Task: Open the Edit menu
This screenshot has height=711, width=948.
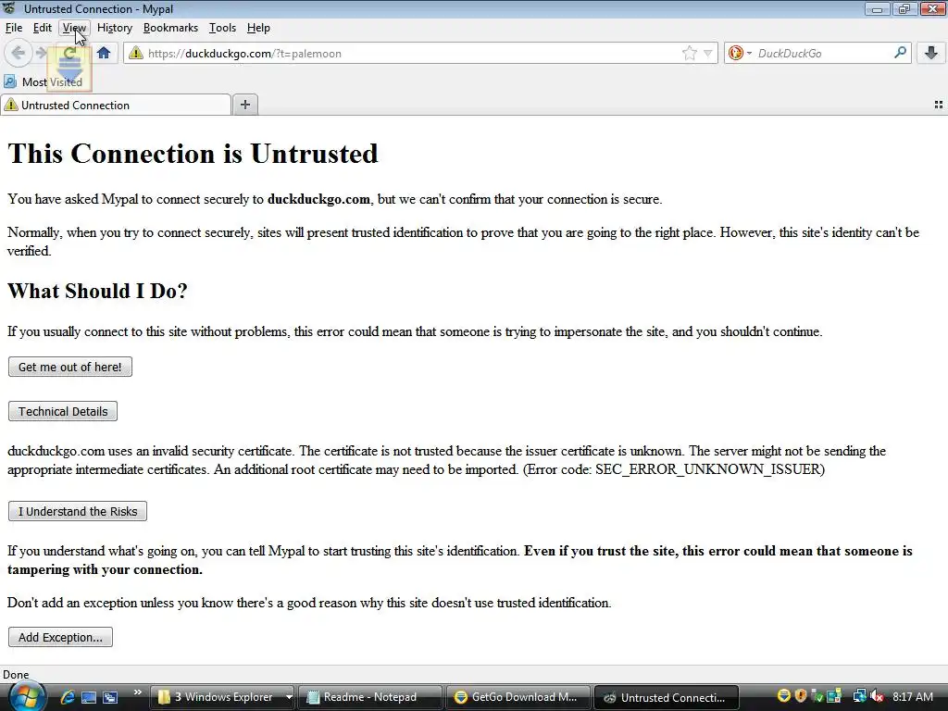Action: (x=43, y=28)
